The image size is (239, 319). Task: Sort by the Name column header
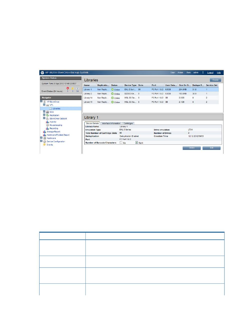click(90, 85)
